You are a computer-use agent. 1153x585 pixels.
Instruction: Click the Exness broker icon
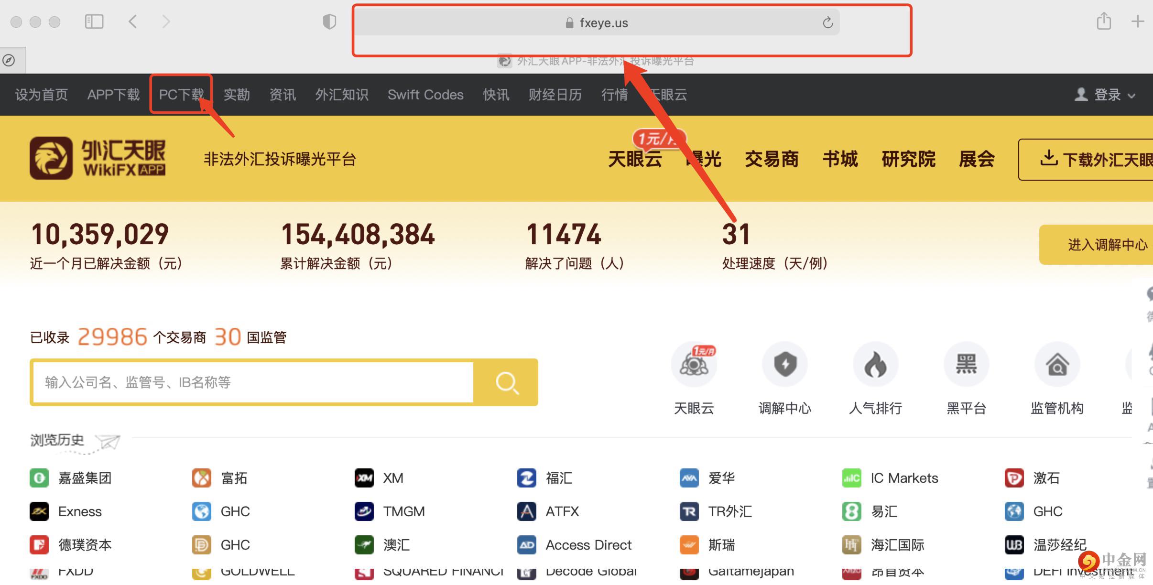[x=39, y=511]
